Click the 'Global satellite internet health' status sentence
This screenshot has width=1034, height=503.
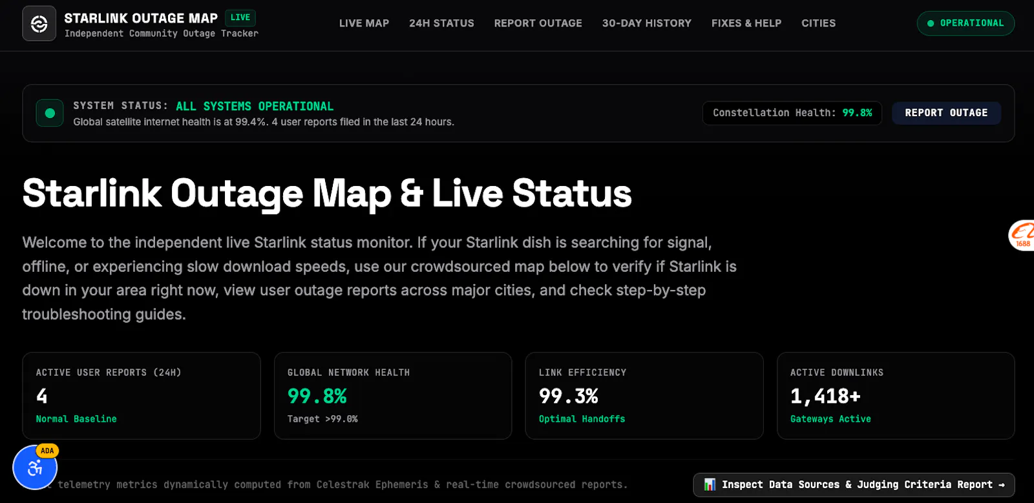[x=264, y=122]
